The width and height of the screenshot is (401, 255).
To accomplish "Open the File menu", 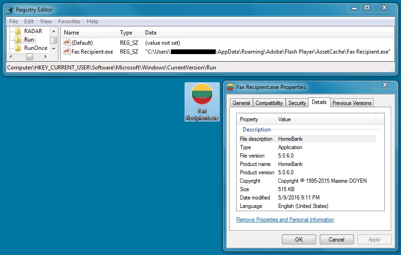I will [x=14, y=21].
